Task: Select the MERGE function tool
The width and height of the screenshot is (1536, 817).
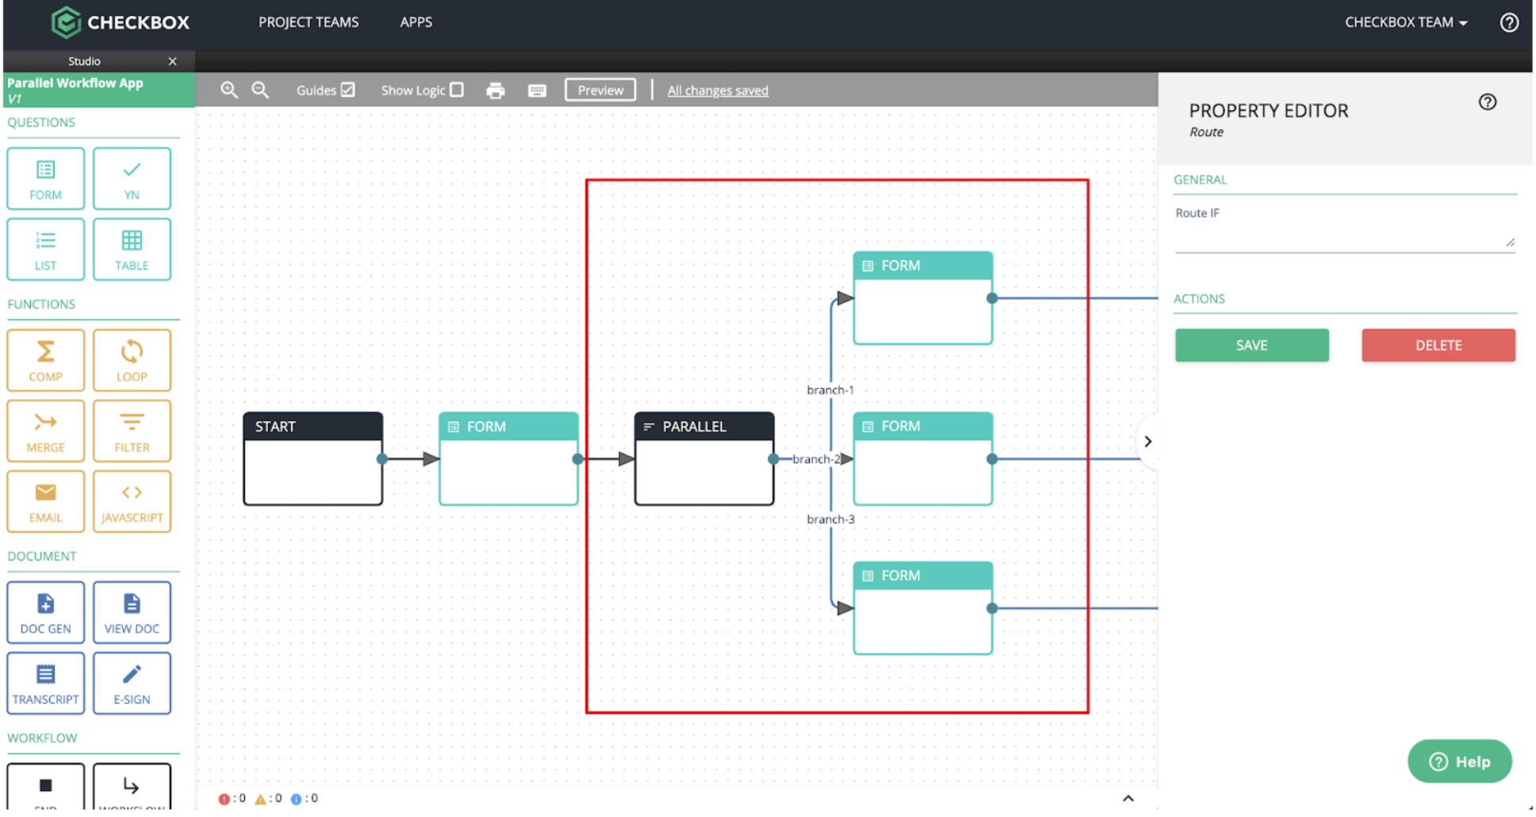Action: pos(45,431)
